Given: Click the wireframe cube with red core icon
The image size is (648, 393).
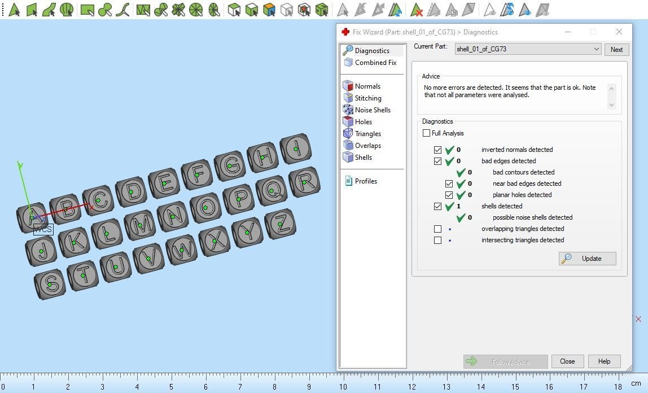Looking at the screenshot, I should [304, 10].
